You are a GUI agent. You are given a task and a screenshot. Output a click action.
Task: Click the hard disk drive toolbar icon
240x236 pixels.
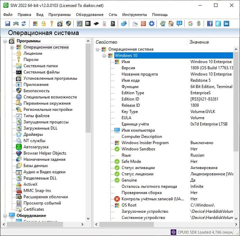(113, 24)
